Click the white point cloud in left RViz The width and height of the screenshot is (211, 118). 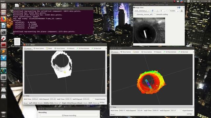62,64
